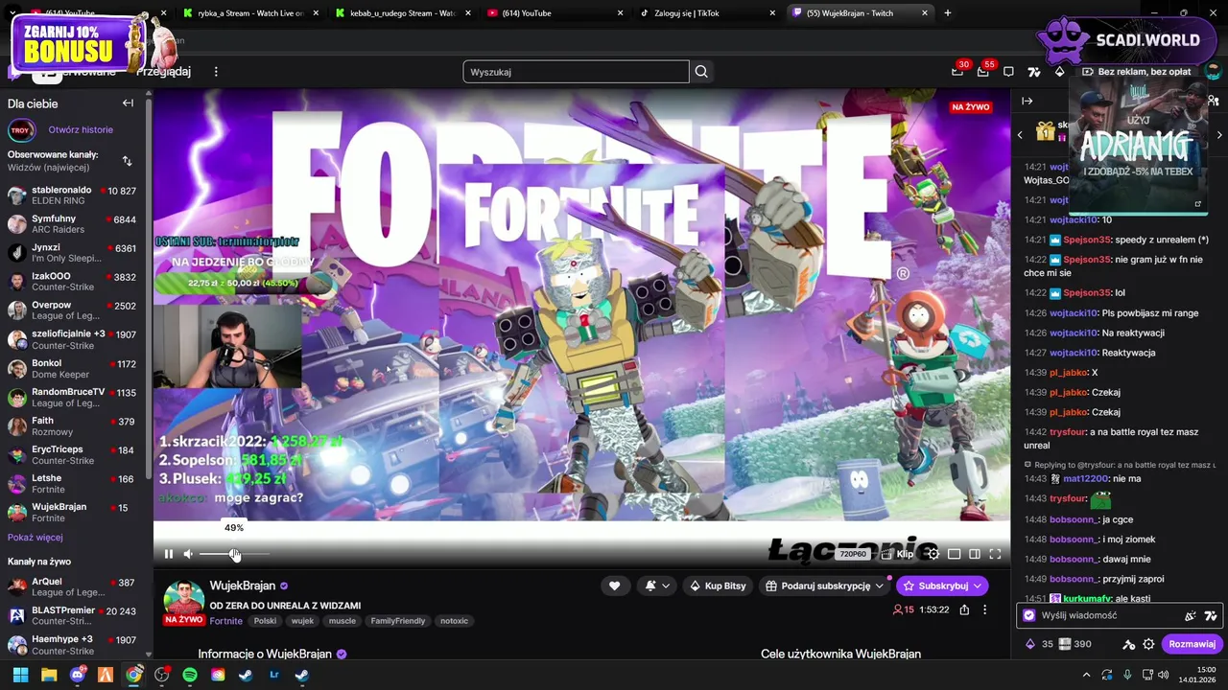The width and height of the screenshot is (1228, 690).
Task: Follow heart button for WujekBrajan
Action: click(x=614, y=586)
